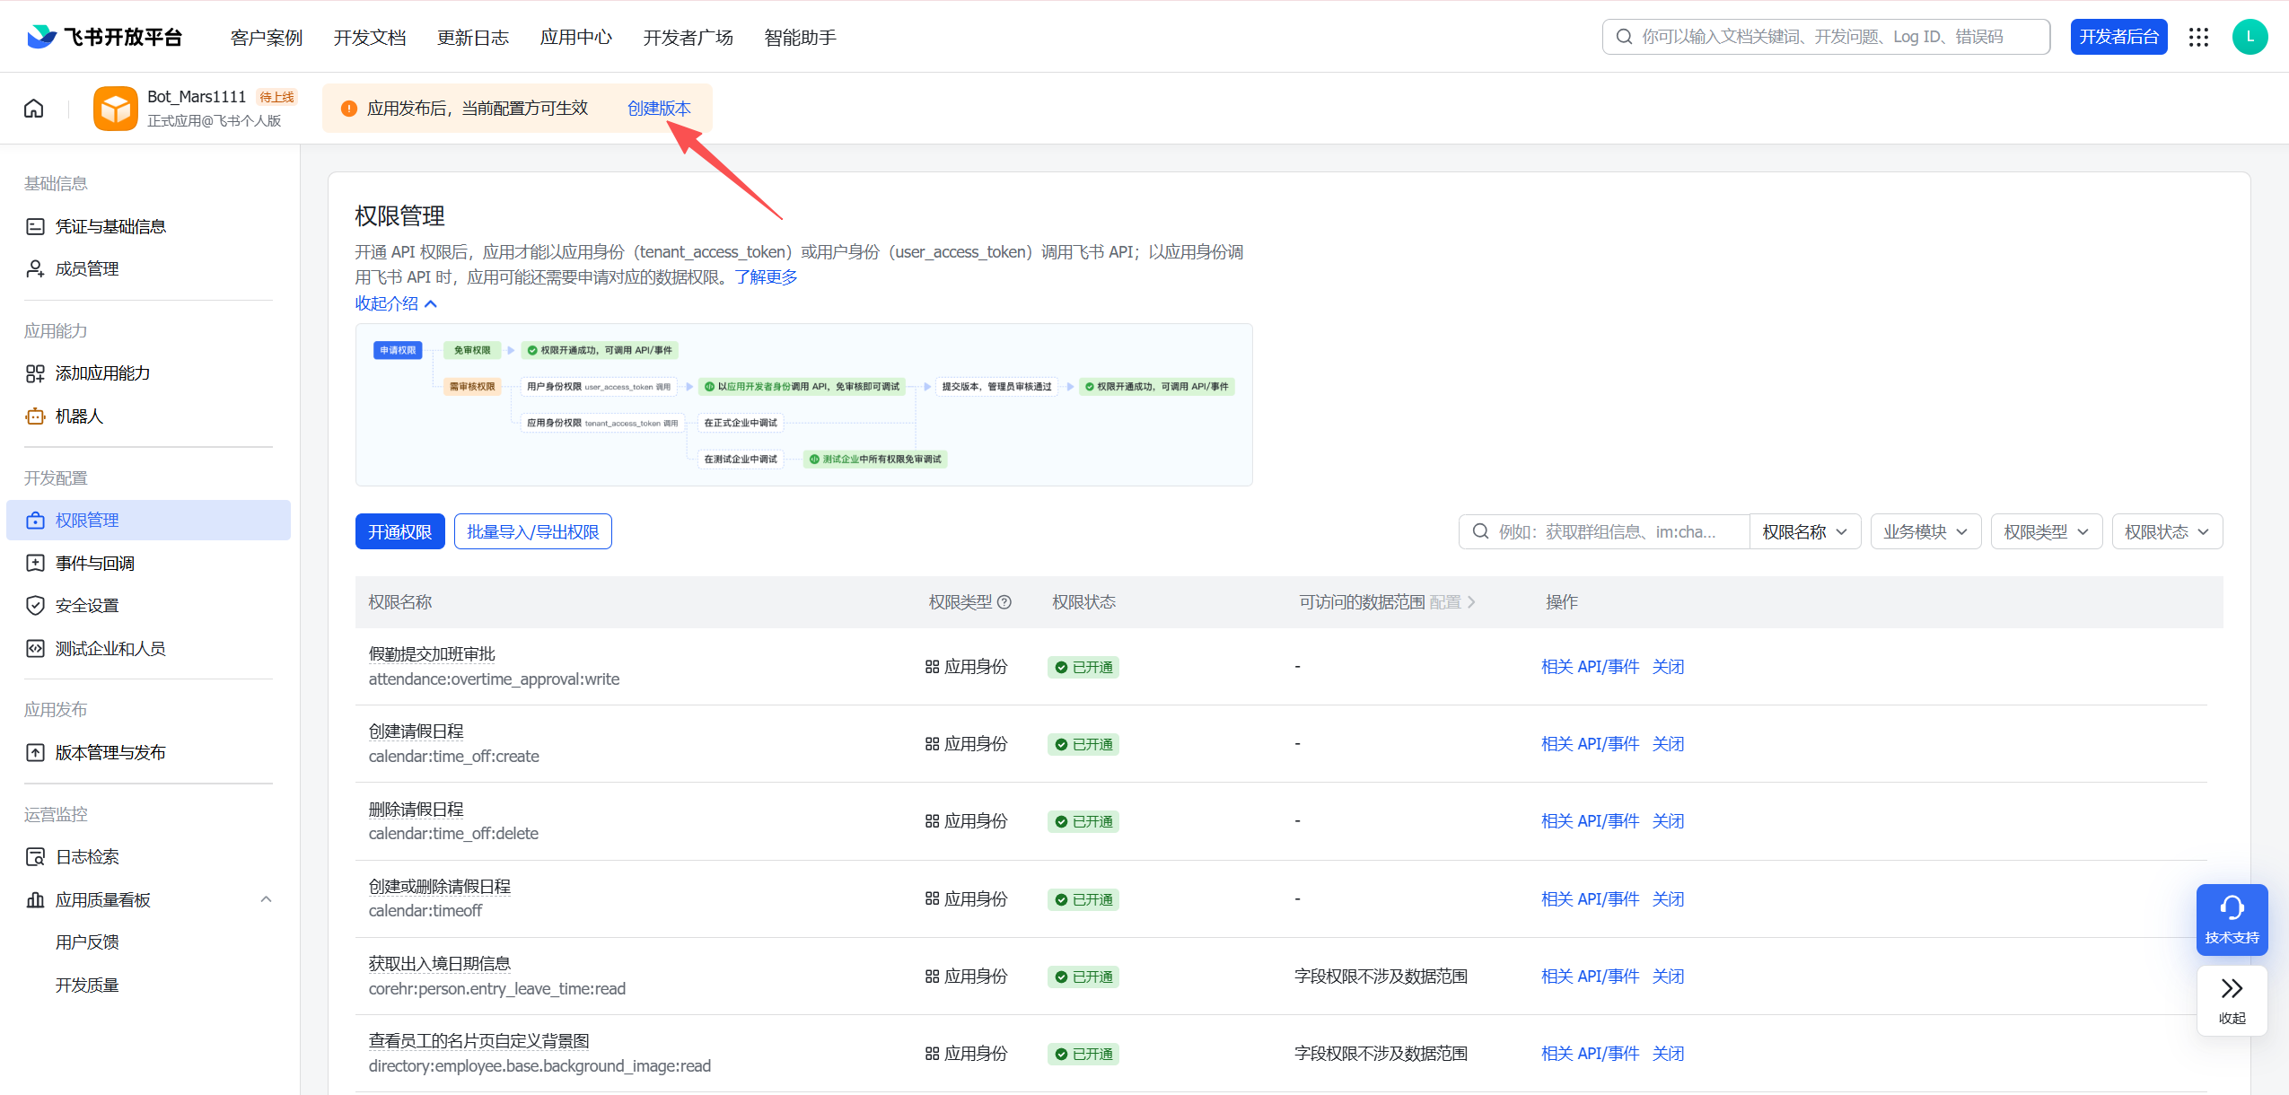The height and width of the screenshot is (1095, 2289).
Task: Open the 开发文档 top menu item
Action: pyautogui.click(x=370, y=38)
